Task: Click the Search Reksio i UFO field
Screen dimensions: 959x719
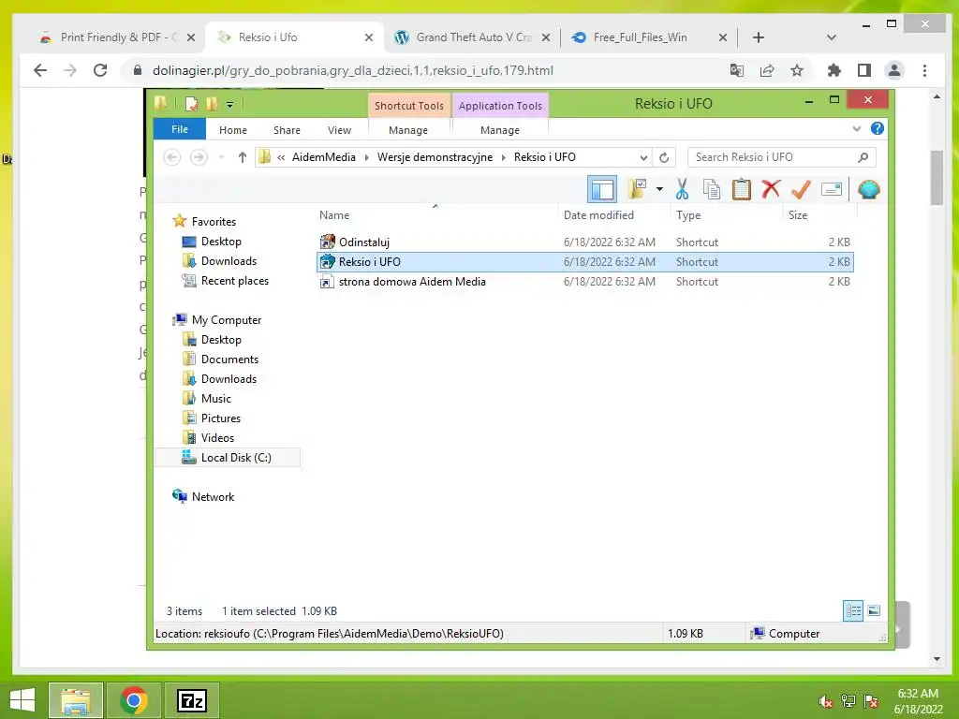Action: [x=781, y=157]
